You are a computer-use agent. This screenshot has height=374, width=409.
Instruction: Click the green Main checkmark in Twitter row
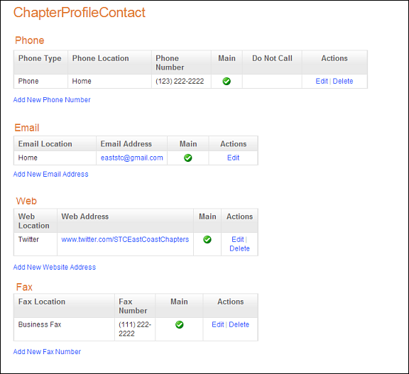coord(207,240)
